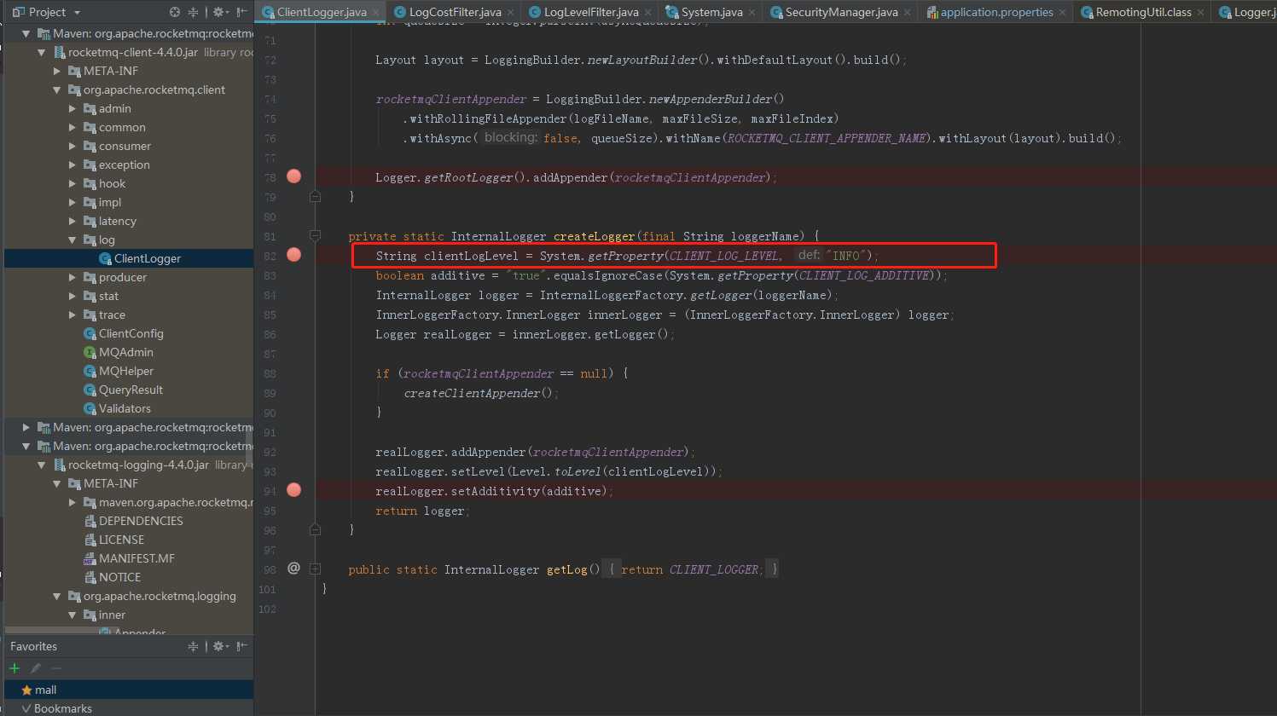1277x716 pixels.
Task: Close the LogCostFilter.java tab
Action: 510,13
